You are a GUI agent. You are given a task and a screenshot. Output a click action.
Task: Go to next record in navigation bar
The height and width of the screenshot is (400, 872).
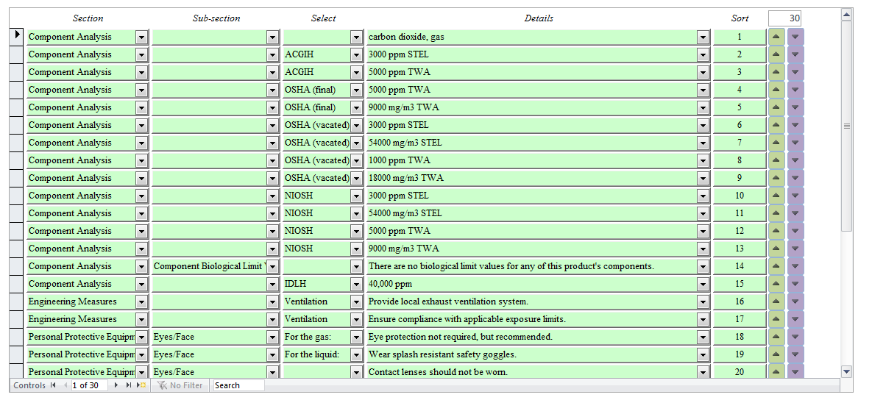click(116, 385)
